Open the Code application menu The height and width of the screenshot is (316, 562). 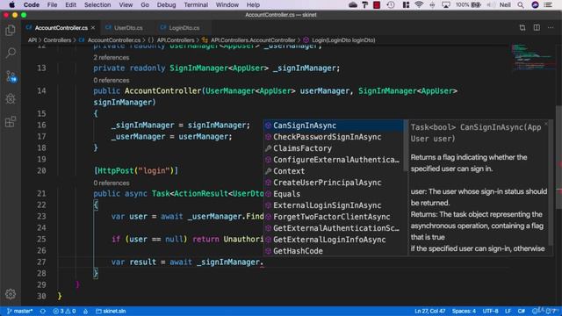click(32, 4)
